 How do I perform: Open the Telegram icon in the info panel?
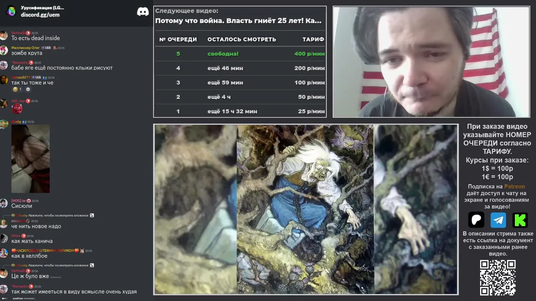coord(498,220)
